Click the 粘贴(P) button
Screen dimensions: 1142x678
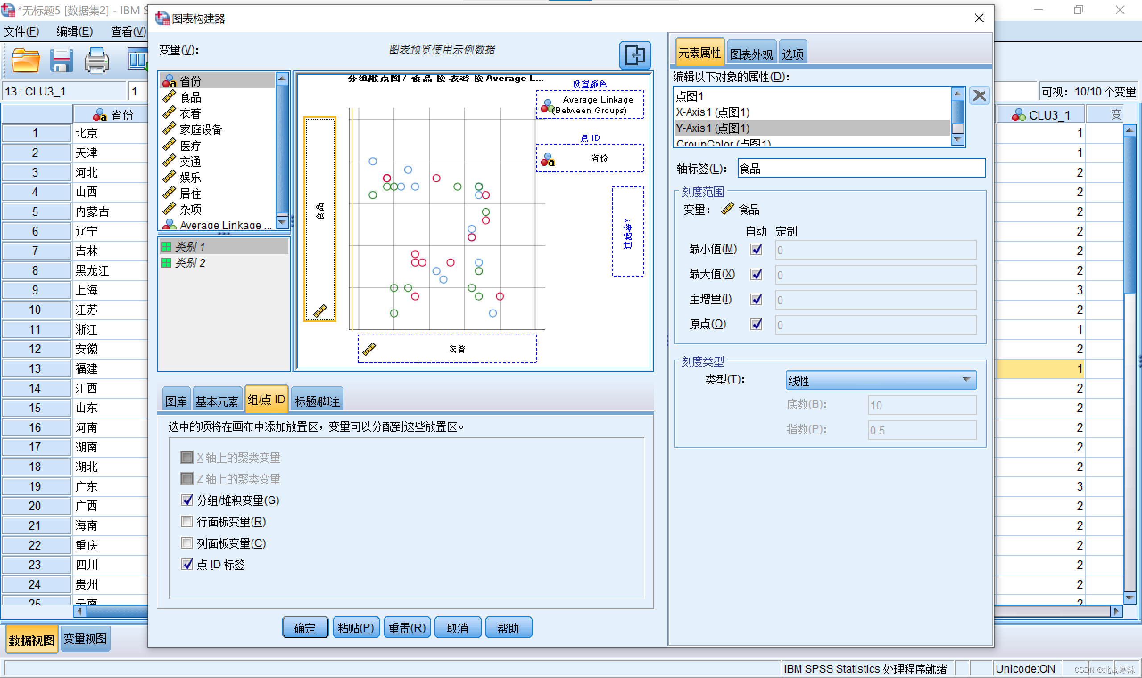point(356,628)
